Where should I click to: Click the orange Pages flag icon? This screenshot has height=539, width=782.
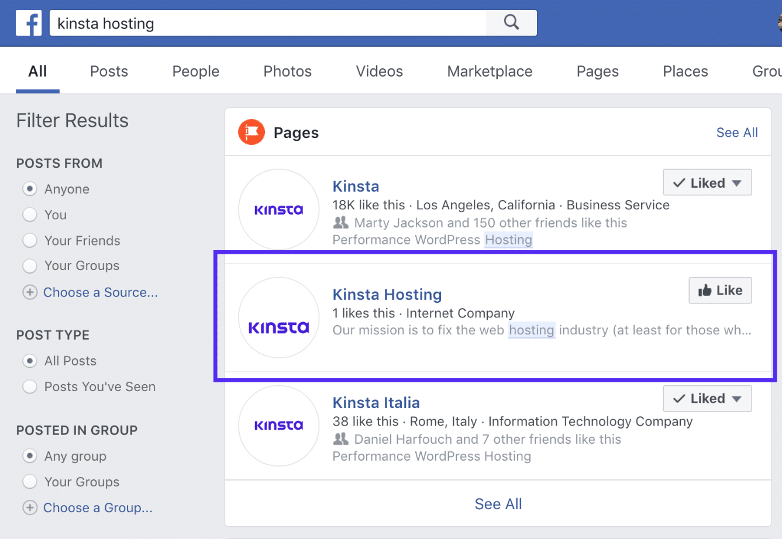pos(251,132)
